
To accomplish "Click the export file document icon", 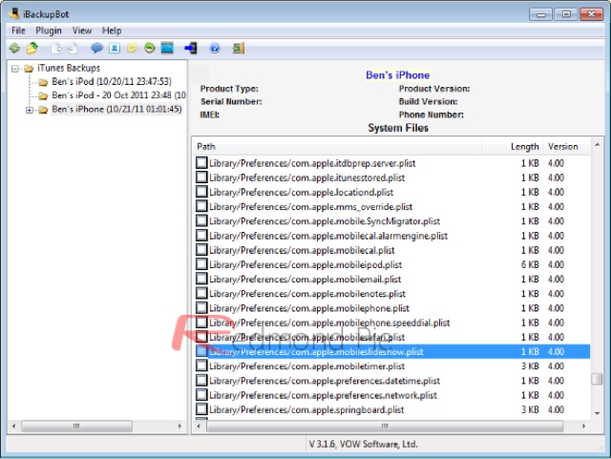I will [x=56, y=49].
